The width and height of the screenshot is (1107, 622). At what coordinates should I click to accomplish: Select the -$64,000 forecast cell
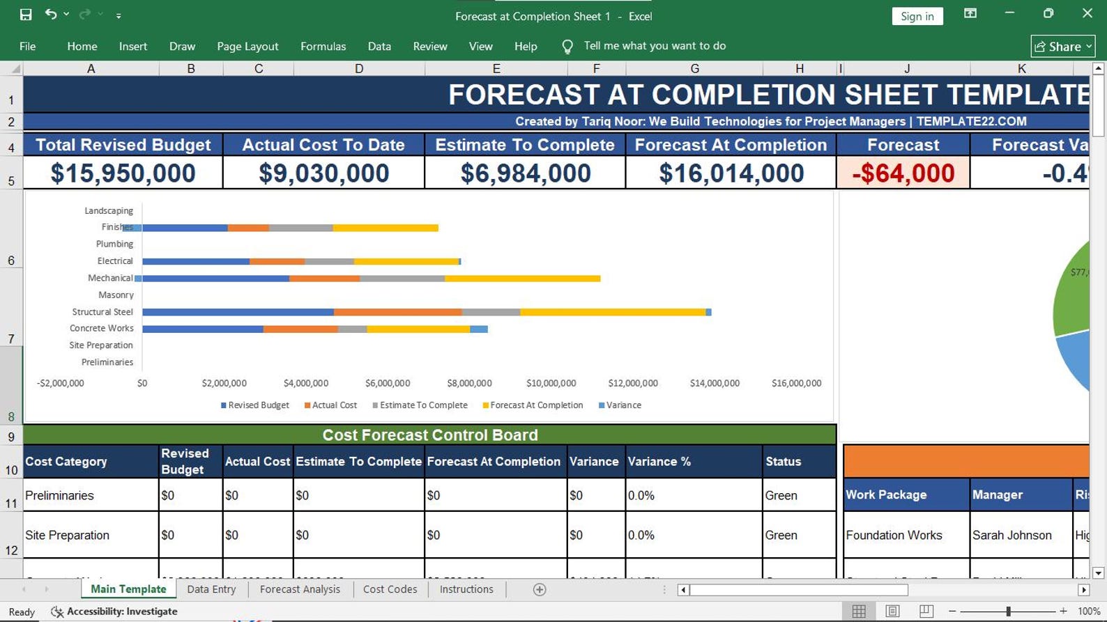pos(903,173)
